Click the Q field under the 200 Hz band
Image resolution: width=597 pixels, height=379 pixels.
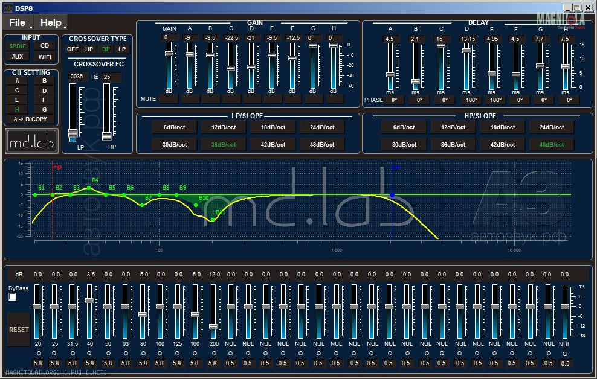pos(213,363)
